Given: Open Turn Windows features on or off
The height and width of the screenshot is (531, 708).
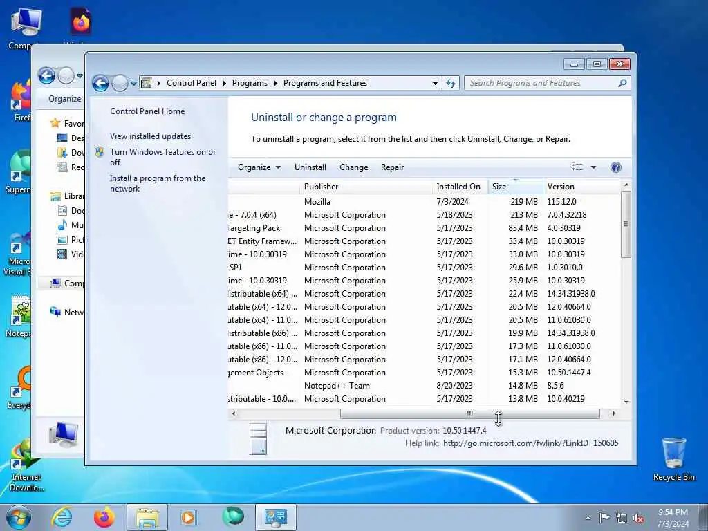Looking at the screenshot, I should (x=162, y=157).
